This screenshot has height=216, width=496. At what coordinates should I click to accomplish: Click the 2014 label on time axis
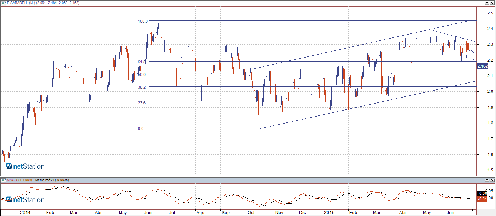pos(25,213)
